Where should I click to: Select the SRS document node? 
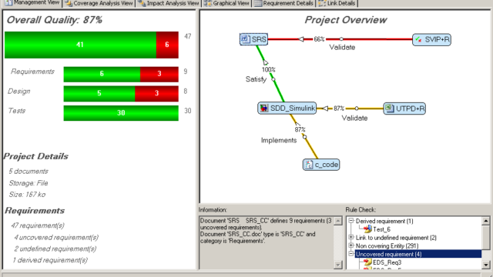tap(253, 39)
